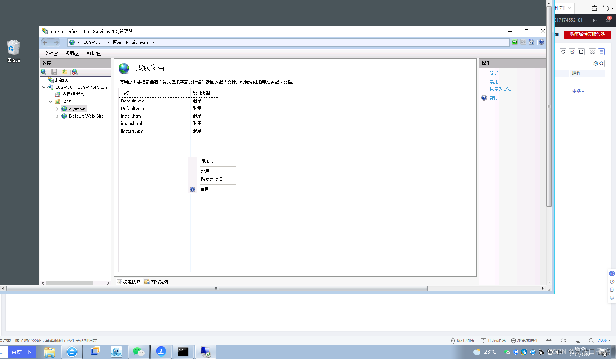Click the Delete connection icon in 连接 toolbar
The image size is (616, 359).
pyautogui.click(x=75, y=72)
